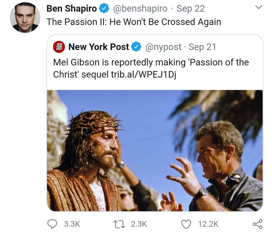Expand the tweet options chevron
The width and height of the screenshot is (272, 234).
pyautogui.click(x=258, y=8)
